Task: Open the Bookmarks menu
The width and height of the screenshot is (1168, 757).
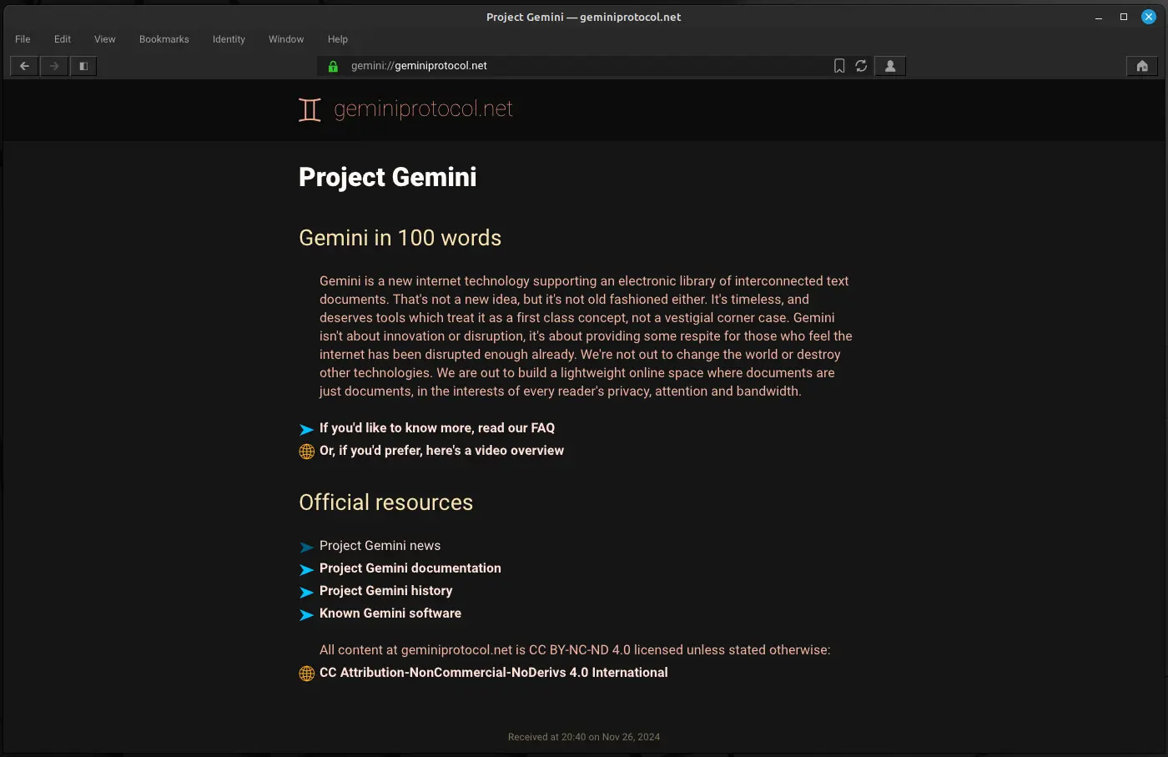Action: pyautogui.click(x=164, y=38)
